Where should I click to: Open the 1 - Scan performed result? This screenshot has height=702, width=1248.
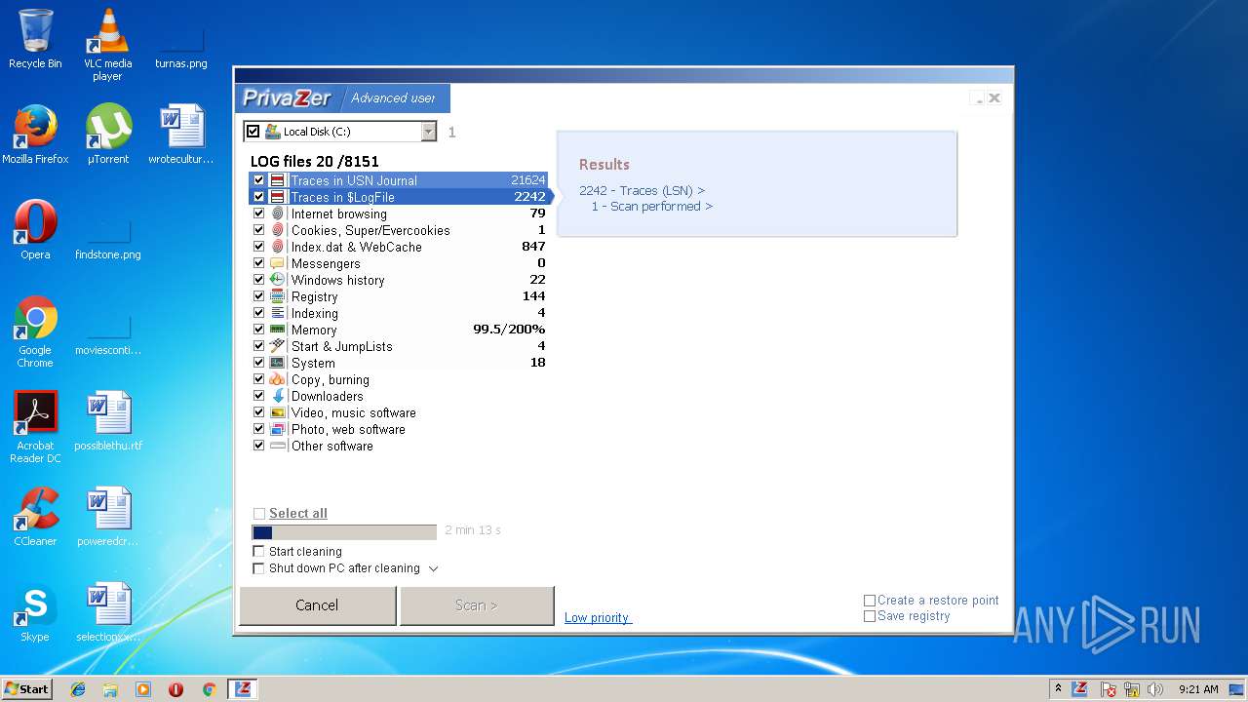(652, 207)
